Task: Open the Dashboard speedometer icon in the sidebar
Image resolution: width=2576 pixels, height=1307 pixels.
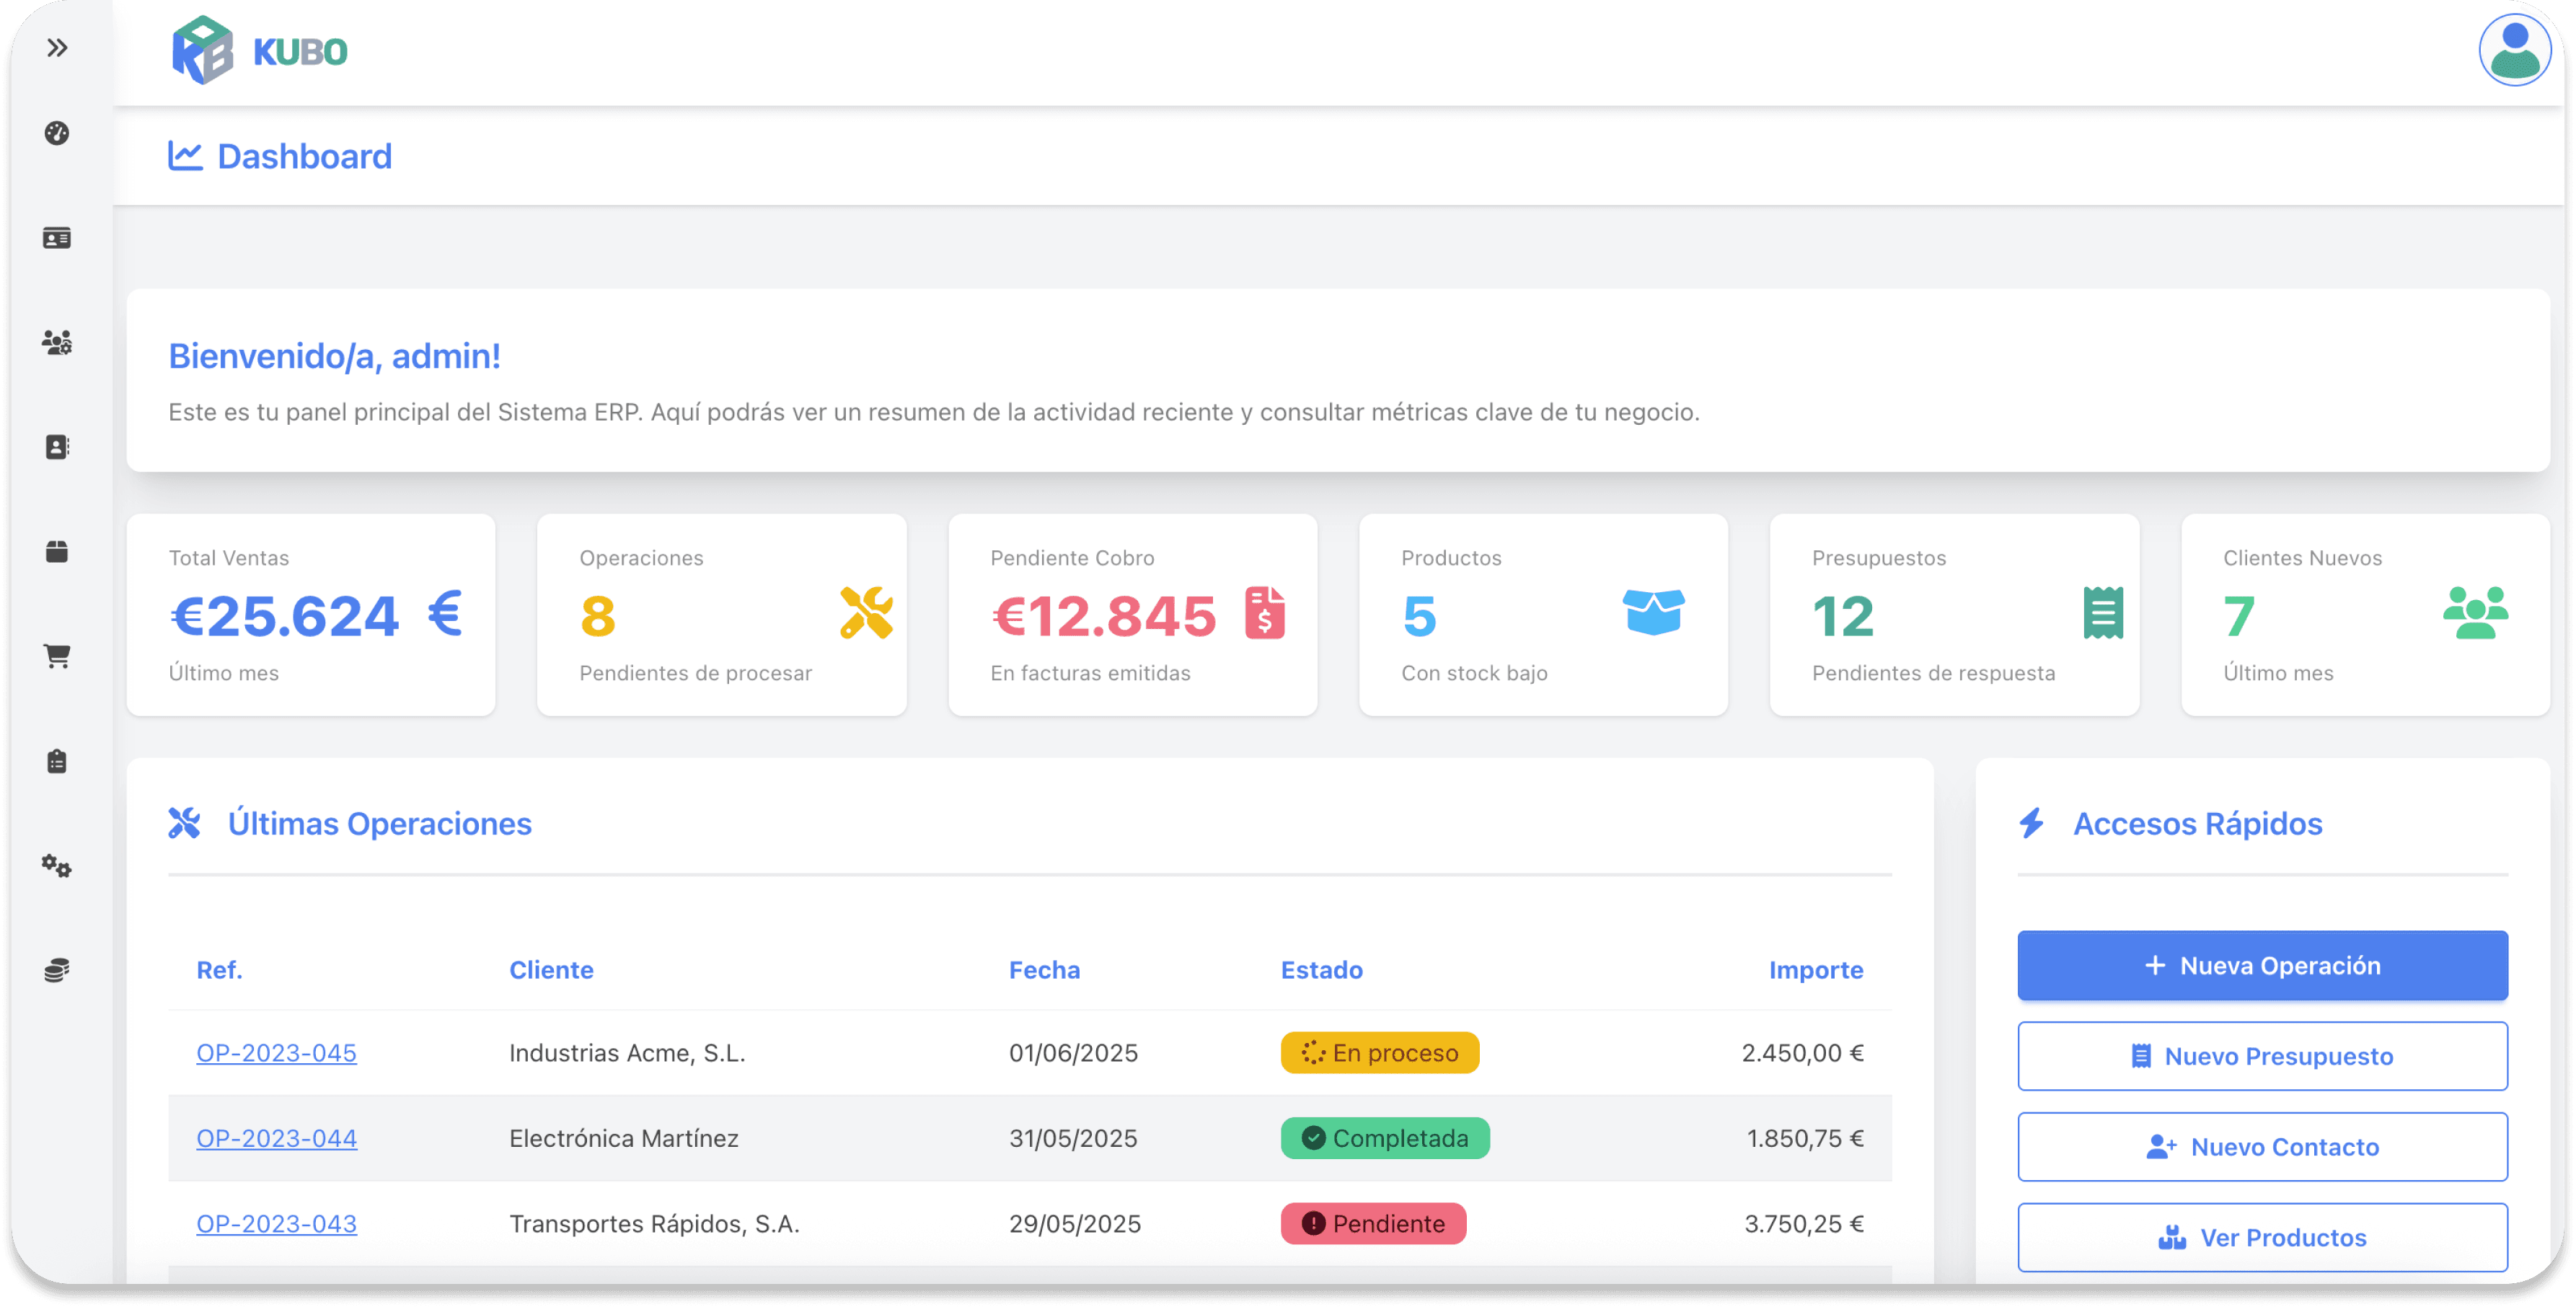Action: tap(57, 133)
